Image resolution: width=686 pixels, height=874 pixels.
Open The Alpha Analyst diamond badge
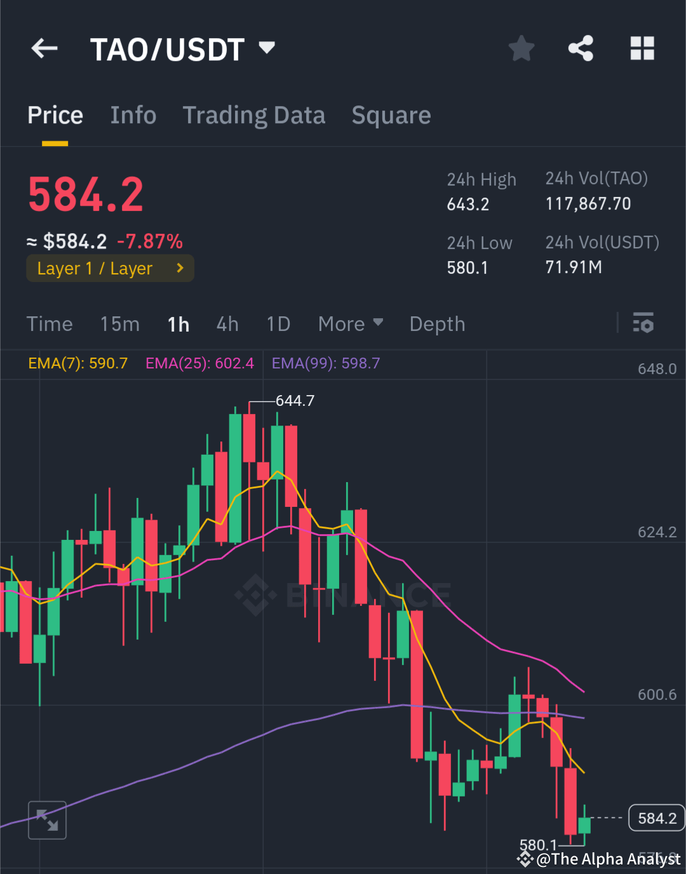click(525, 859)
